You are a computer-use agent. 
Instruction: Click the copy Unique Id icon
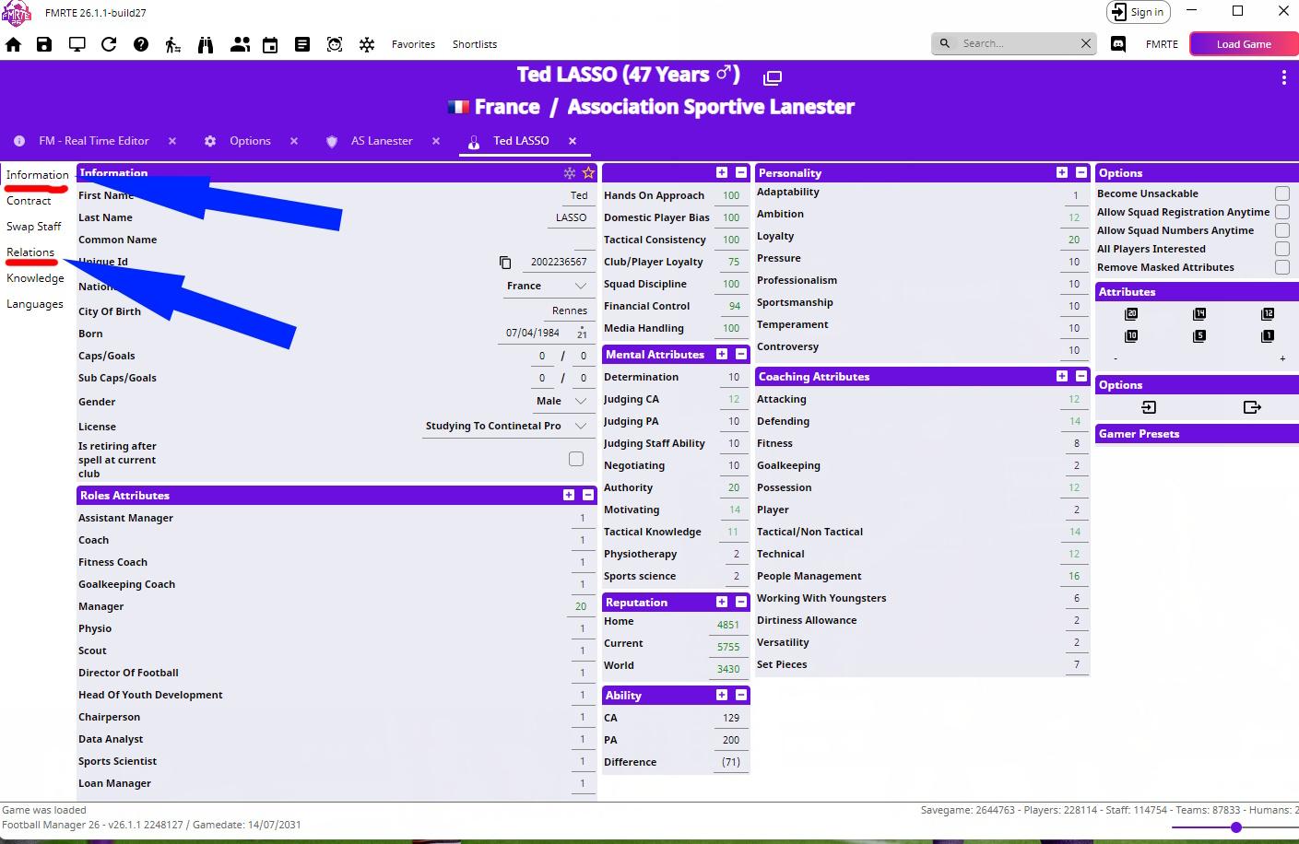coord(505,263)
